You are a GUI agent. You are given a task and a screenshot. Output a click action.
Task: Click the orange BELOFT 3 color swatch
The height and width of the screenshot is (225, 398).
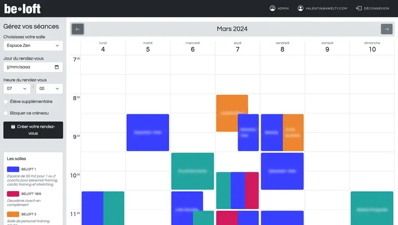tap(13, 214)
